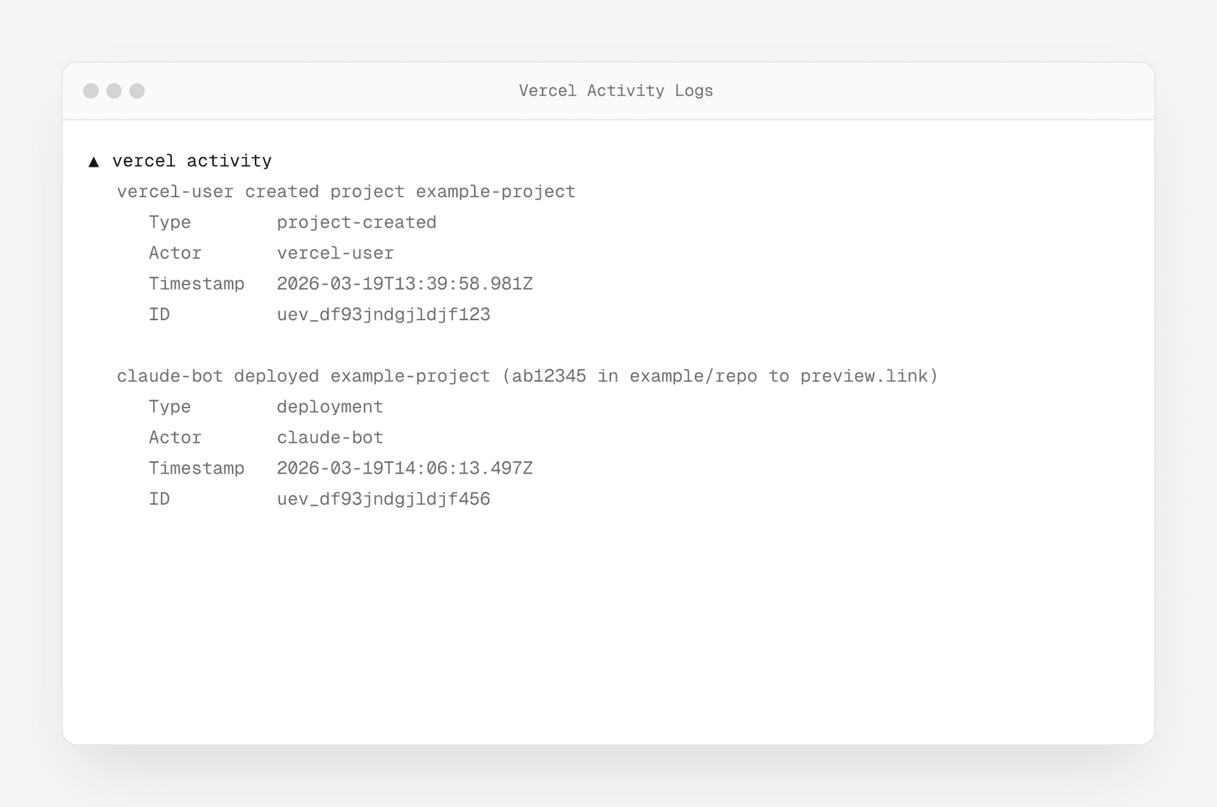The width and height of the screenshot is (1217, 807).
Task: Select the "project-created" type value
Action: point(356,223)
